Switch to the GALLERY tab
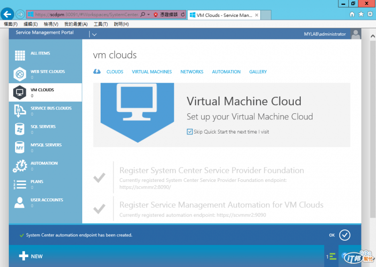 point(258,72)
